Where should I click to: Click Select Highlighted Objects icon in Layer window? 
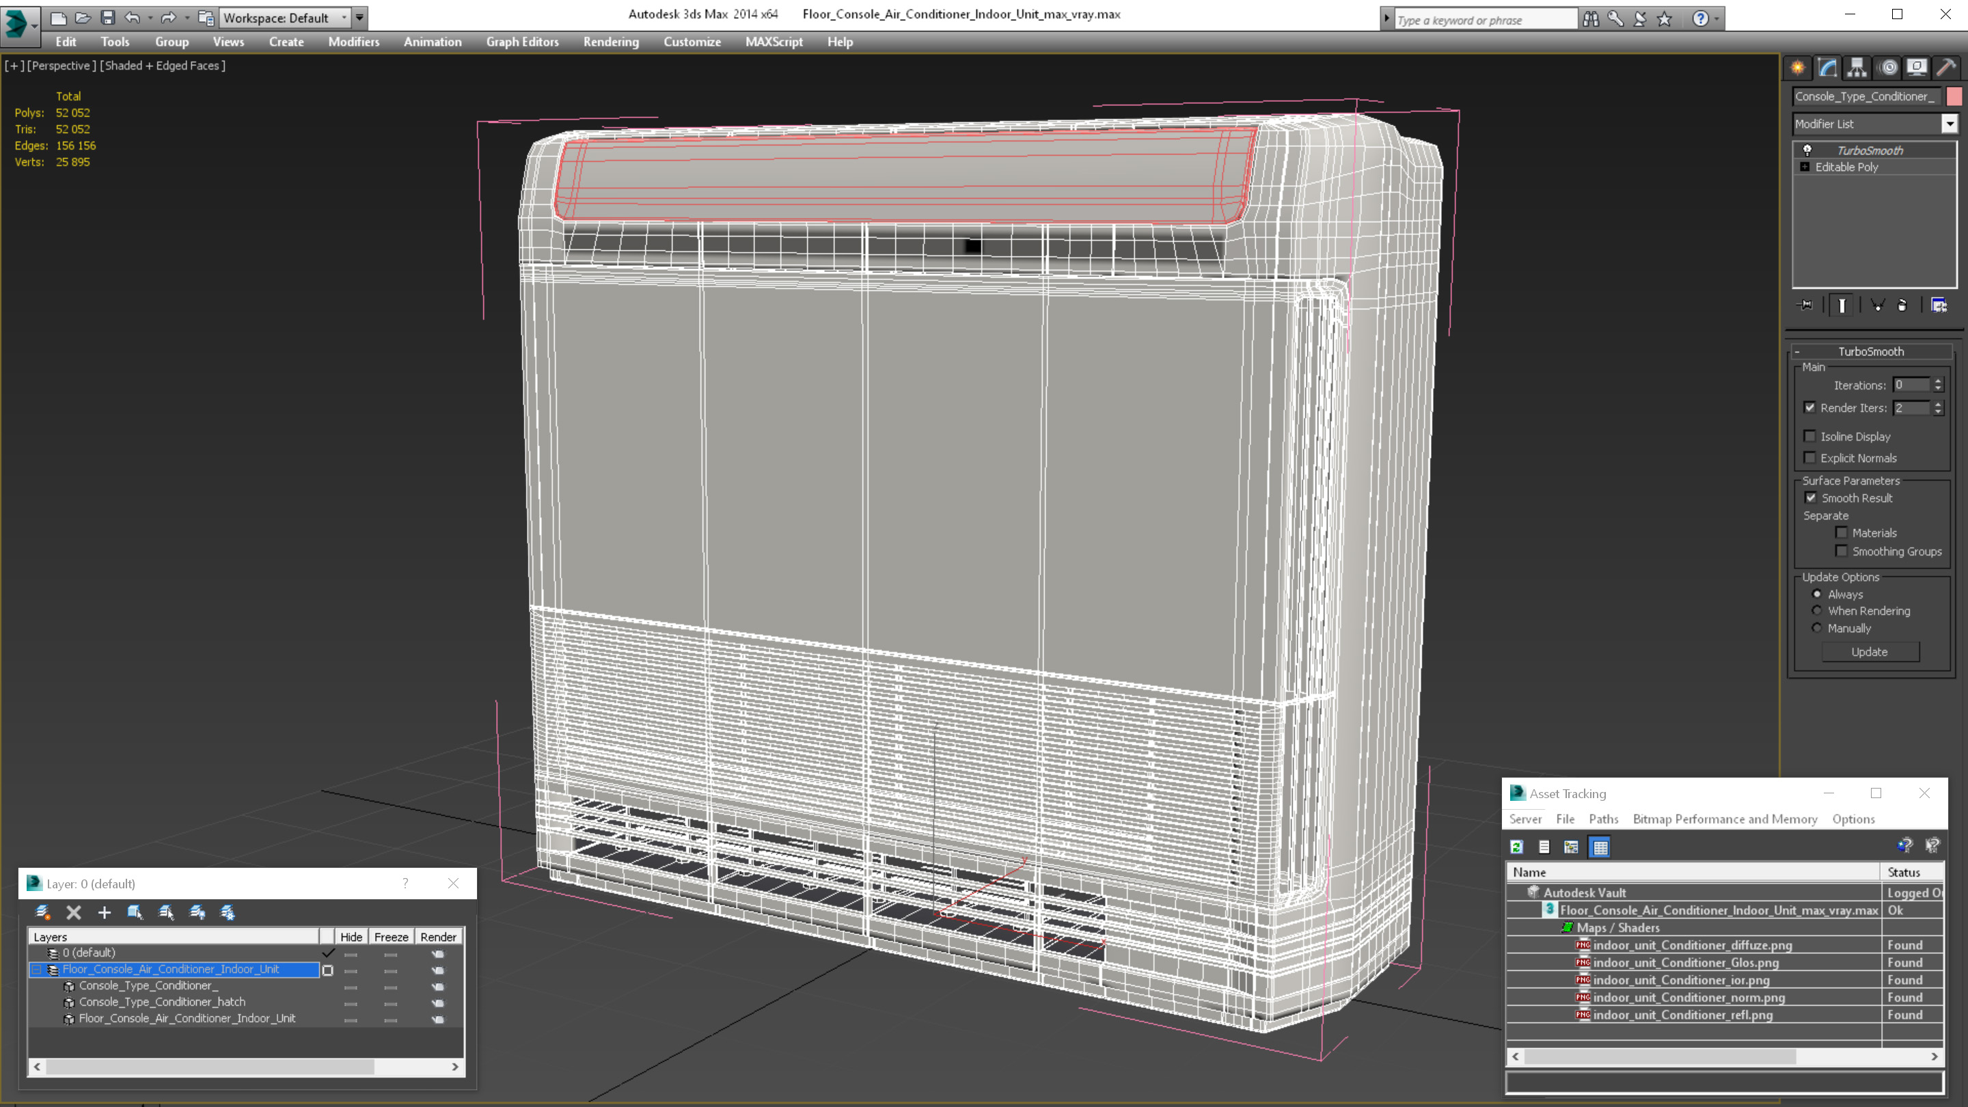coord(135,912)
